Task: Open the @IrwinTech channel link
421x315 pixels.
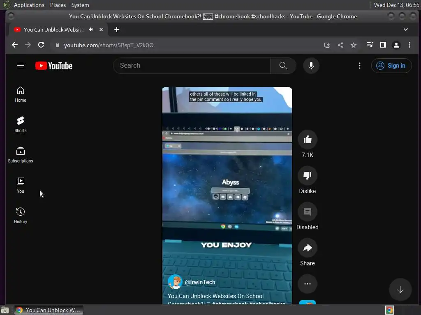Action: pos(200,282)
